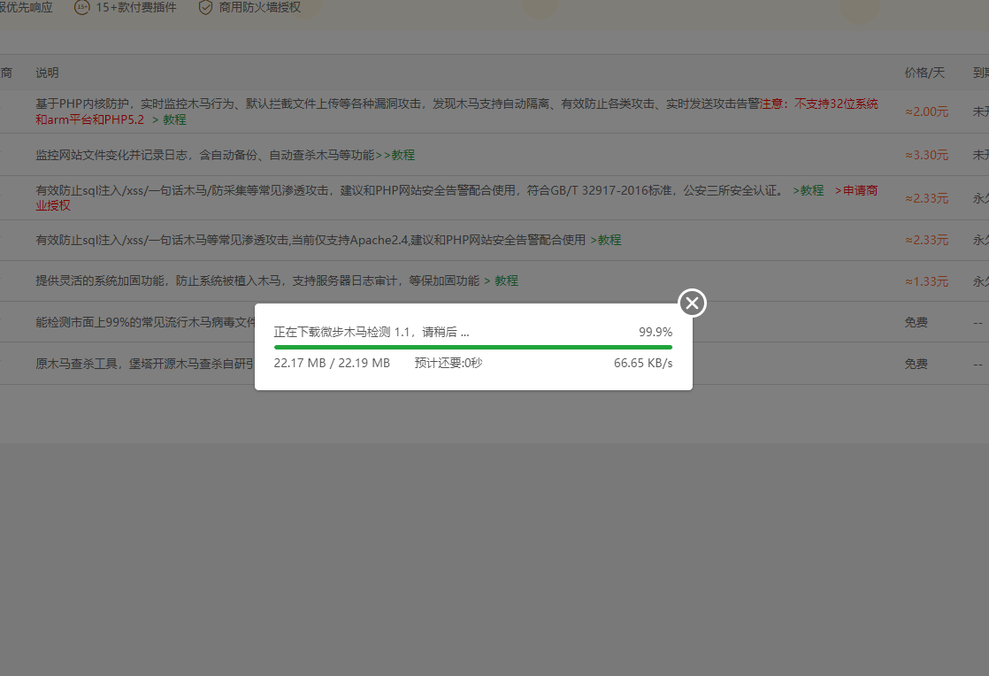The width and height of the screenshot is (989, 676).
Task: Click the 正在下载微步木马检测 1.1 message
Action: pos(372,333)
